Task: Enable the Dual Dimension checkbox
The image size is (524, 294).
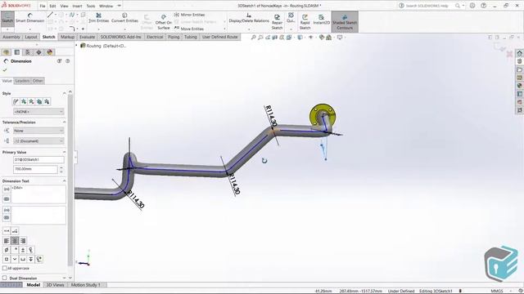Action: (4, 278)
